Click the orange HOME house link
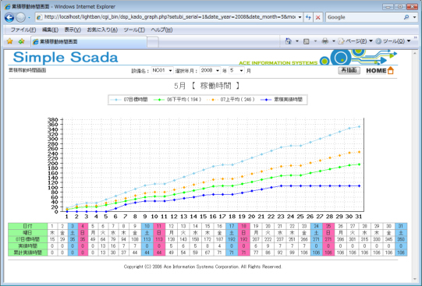Viewport: 422px width, 286px height. [x=380, y=71]
